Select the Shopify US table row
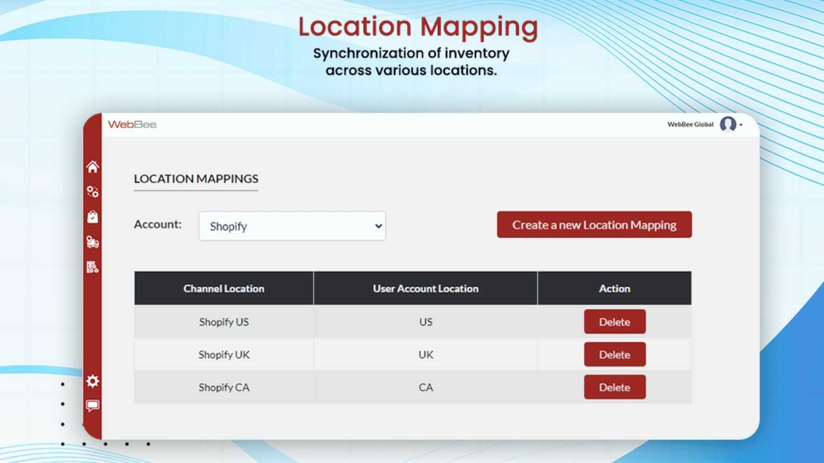Viewport: 824px width, 463px height. pos(224,322)
